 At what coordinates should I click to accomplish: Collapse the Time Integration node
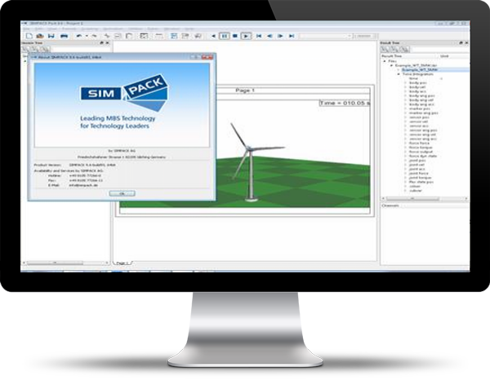pyautogui.click(x=399, y=74)
